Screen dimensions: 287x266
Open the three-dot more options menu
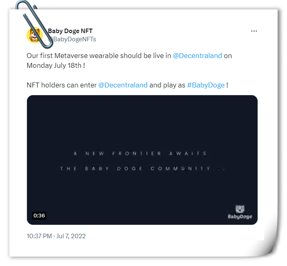pyautogui.click(x=254, y=31)
